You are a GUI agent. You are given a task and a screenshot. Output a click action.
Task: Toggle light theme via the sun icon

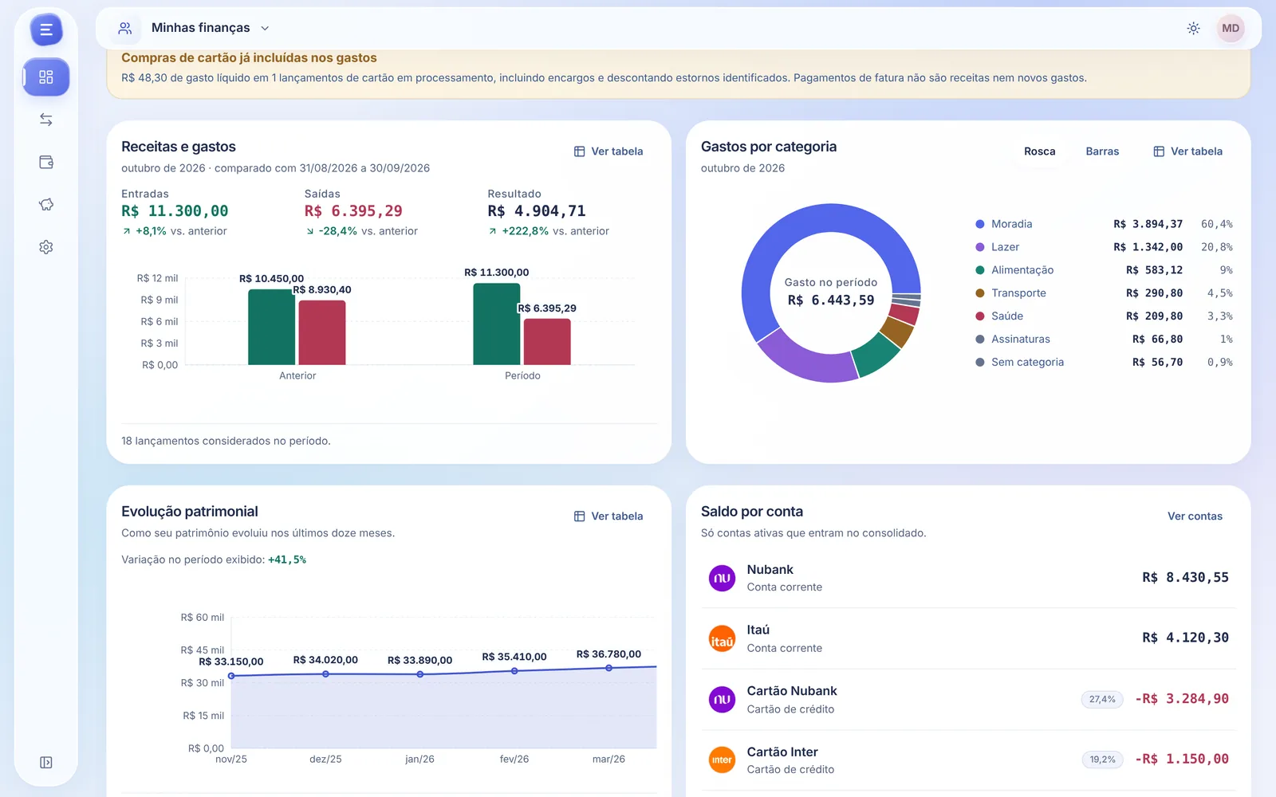tap(1193, 28)
